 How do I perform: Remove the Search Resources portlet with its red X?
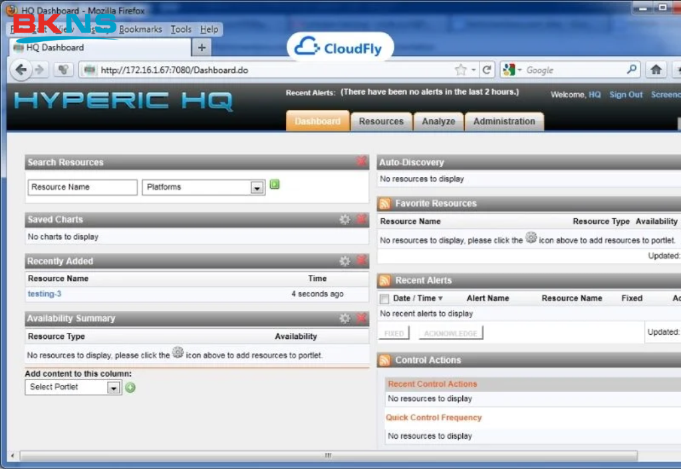click(361, 161)
